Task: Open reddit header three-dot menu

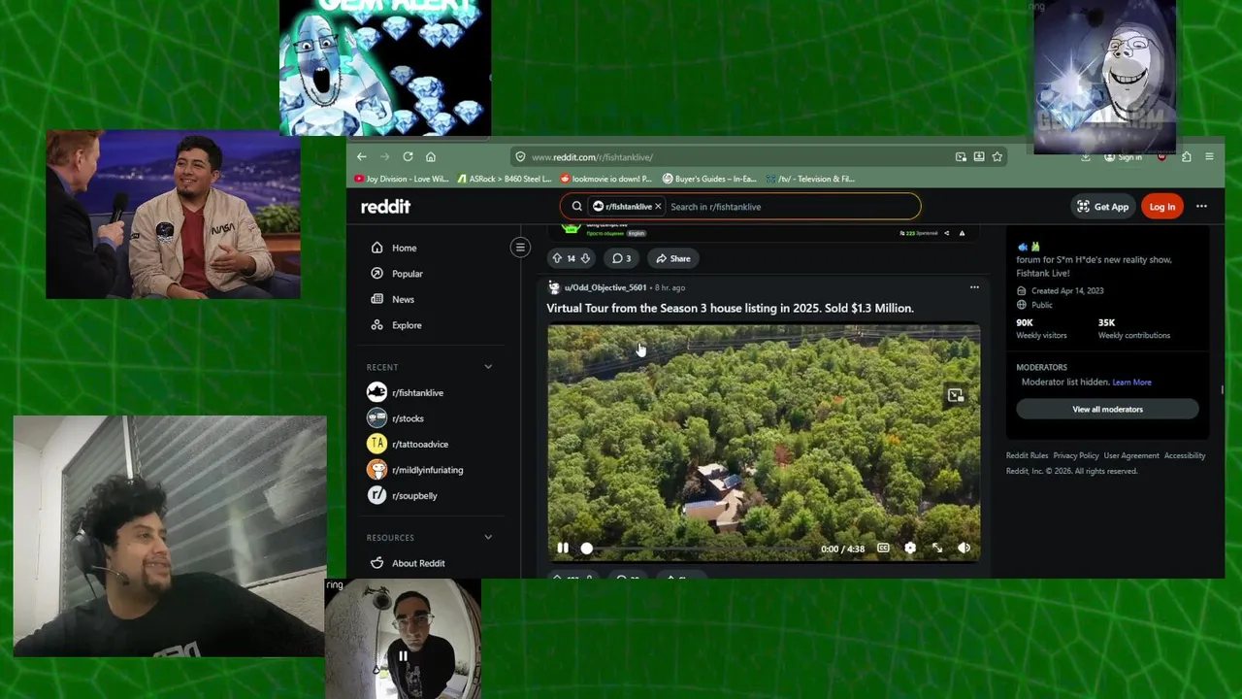Action: coord(1201,206)
